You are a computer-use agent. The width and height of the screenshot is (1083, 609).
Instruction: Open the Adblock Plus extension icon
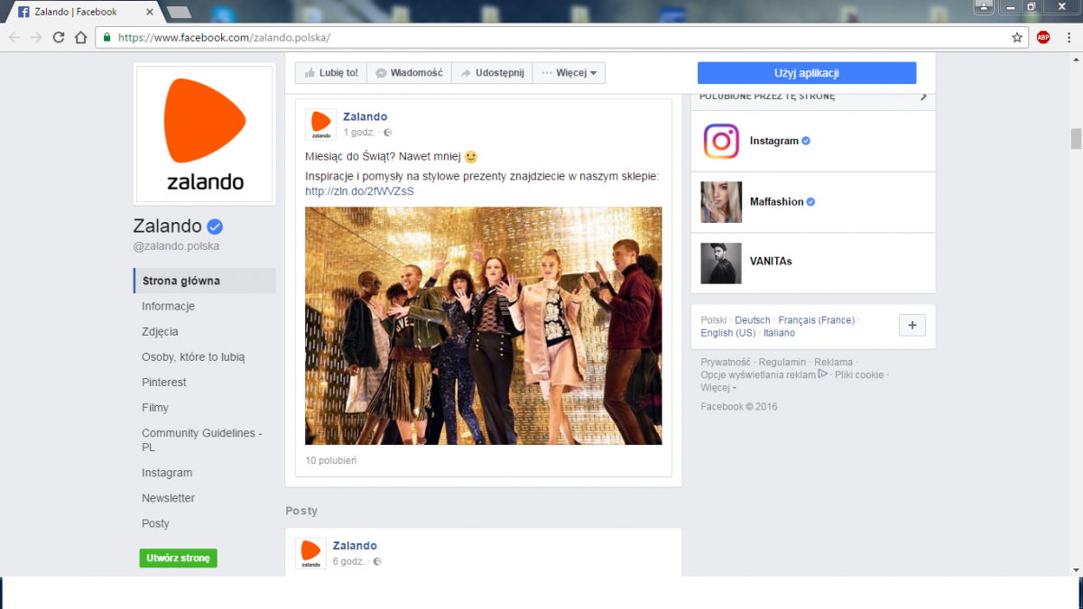tap(1043, 37)
